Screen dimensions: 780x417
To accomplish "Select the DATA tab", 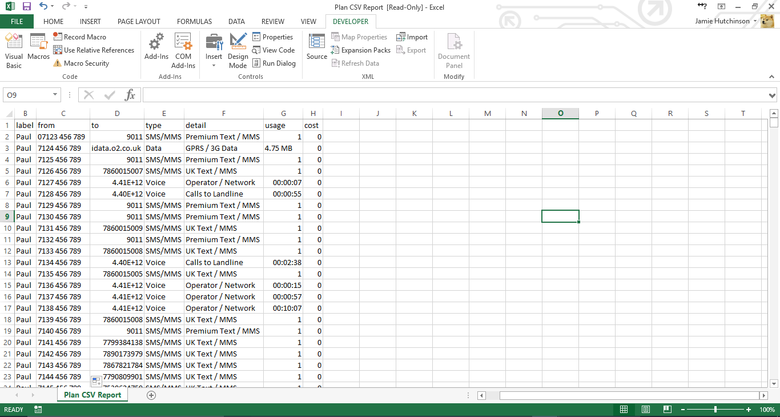I will pos(236,22).
